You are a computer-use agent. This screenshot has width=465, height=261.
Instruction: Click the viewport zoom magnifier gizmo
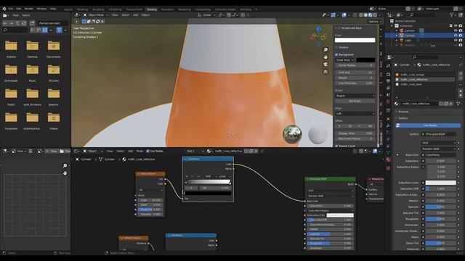[325, 50]
